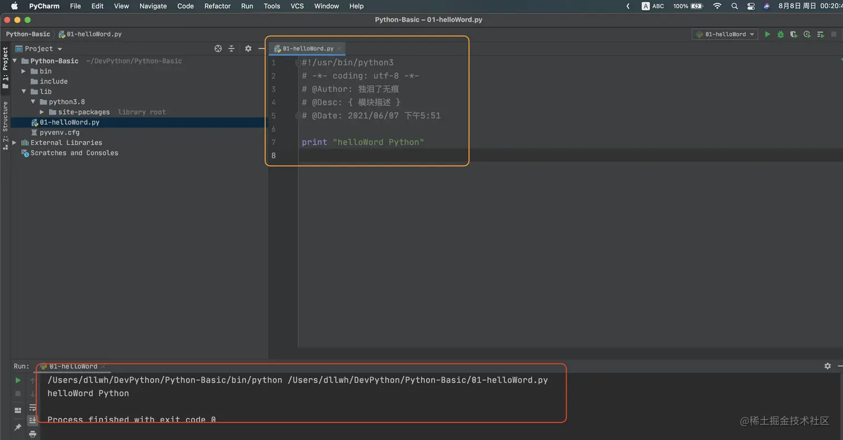The width and height of the screenshot is (843, 440).
Task: Run with Coverage toolbar icon
Action: click(794, 35)
